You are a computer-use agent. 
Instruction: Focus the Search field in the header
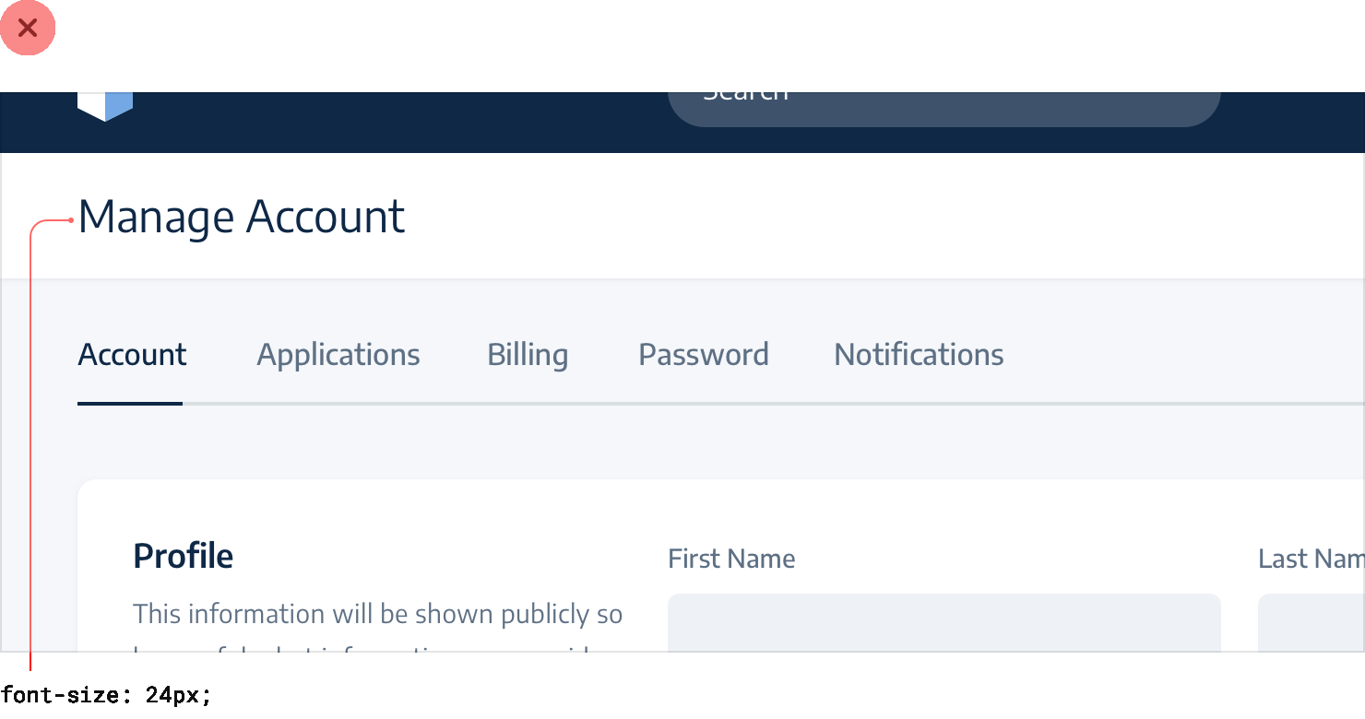(x=944, y=103)
